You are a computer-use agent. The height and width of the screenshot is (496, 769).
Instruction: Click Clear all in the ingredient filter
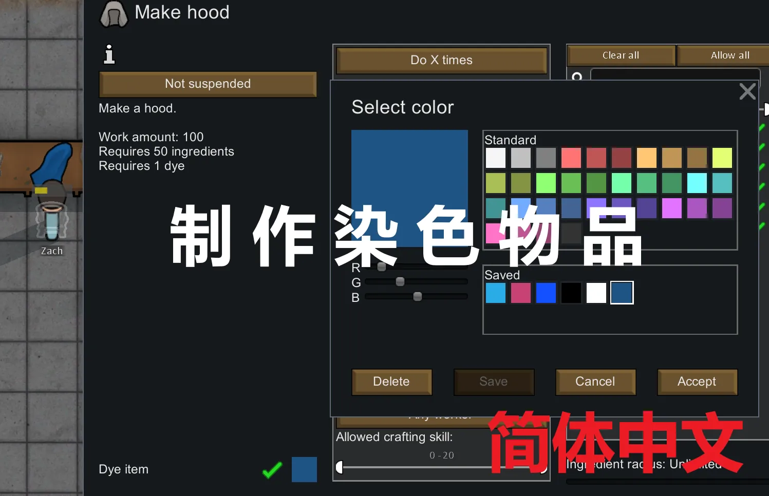[x=621, y=55]
